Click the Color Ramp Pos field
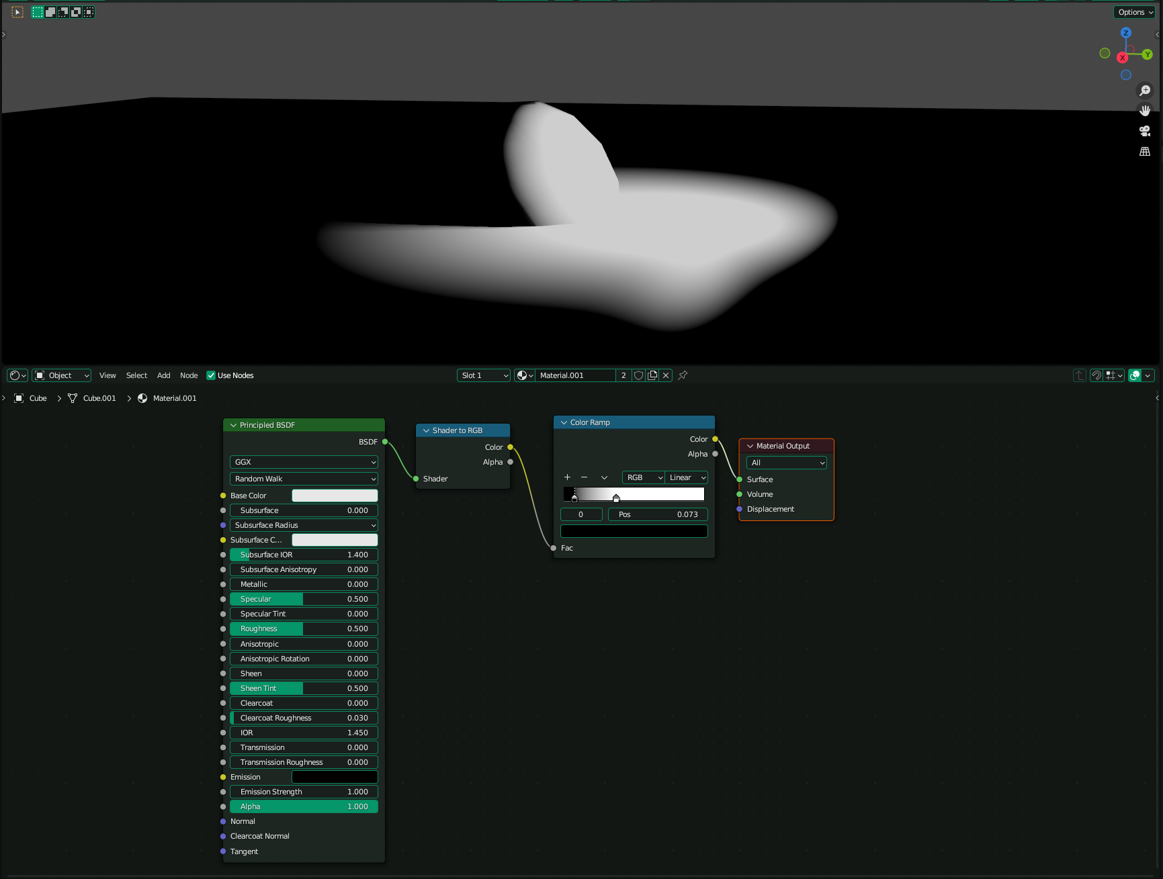The height and width of the screenshot is (879, 1163). pyautogui.click(x=658, y=514)
